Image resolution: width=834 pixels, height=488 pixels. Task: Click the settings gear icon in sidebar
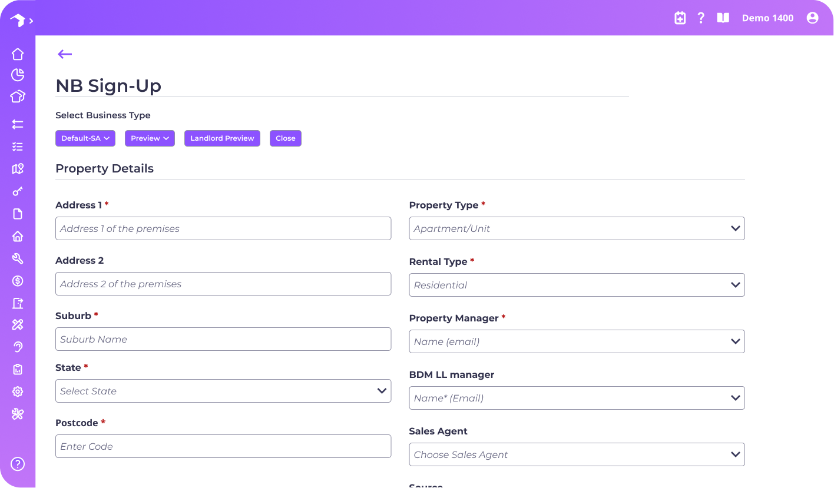click(18, 391)
